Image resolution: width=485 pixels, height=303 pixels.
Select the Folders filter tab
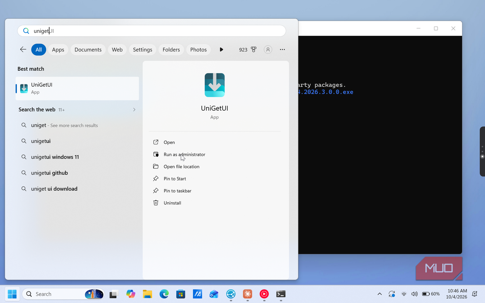pos(171,50)
